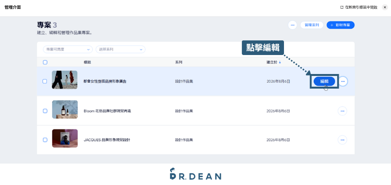Click the 2026年8月6日 date in the 都會女性穿搭 row

pyautogui.click(x=278, y=81)
